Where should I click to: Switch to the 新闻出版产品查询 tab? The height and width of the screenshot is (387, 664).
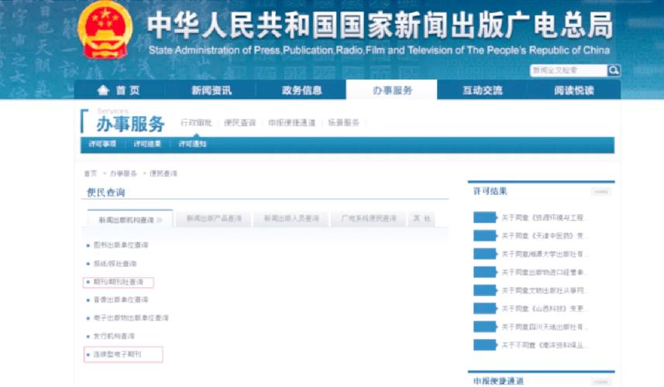tap(214, 218)
